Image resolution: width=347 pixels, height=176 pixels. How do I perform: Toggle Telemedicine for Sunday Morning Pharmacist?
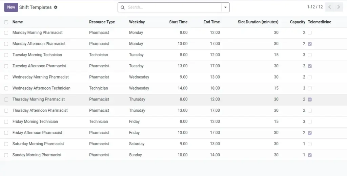(x=310, y=155)
